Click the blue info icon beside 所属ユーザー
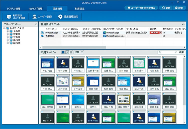 [63, 52]
